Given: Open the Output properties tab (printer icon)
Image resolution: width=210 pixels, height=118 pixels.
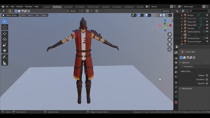Looking at the screenshot, I should click(176, 63).
